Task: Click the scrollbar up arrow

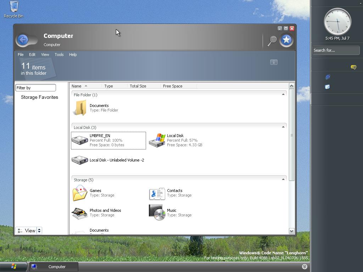Action: coord(292,86)
